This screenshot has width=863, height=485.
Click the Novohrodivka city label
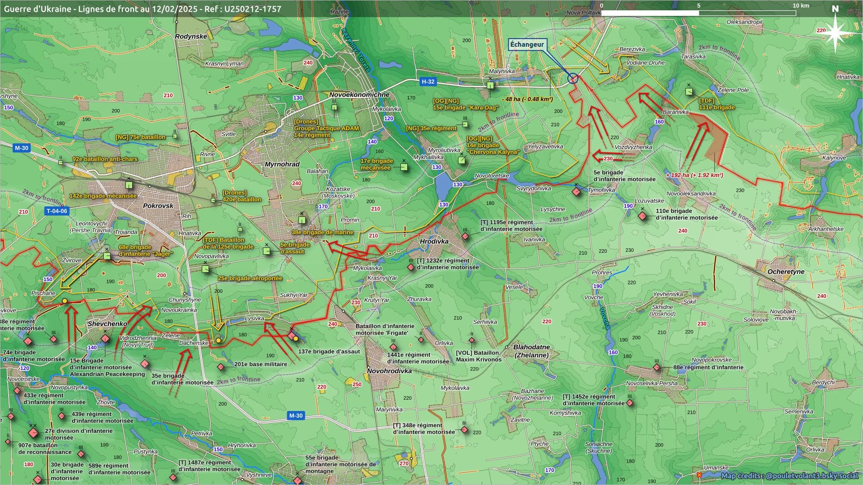point(390,371)
